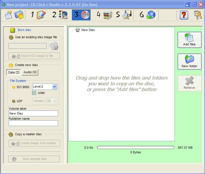Uncheck the Joliet checkbox
Viewport: 205px width, 174px height.
coord(34,93)
